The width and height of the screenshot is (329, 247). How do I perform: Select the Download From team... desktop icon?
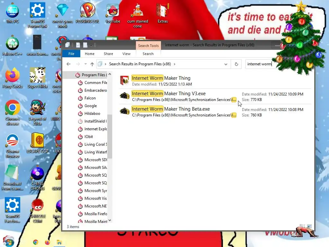[x=13, y=178]
